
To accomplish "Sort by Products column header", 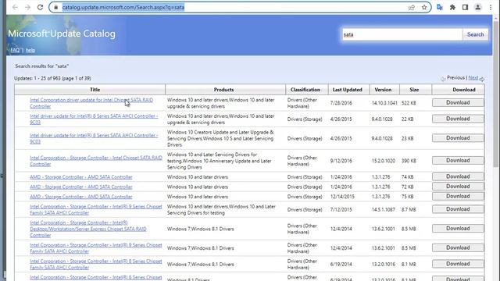I will pos(224,90).
